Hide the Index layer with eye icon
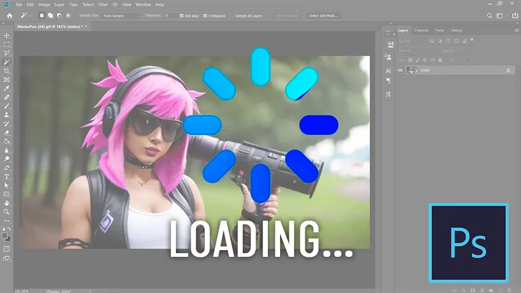The image size is (521, 293). [400, 70]
